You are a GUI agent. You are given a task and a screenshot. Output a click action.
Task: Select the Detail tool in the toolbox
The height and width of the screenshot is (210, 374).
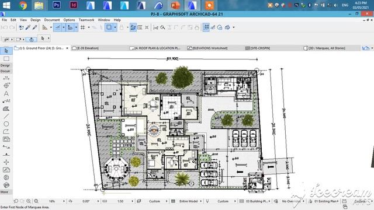(x=6, y=177)
